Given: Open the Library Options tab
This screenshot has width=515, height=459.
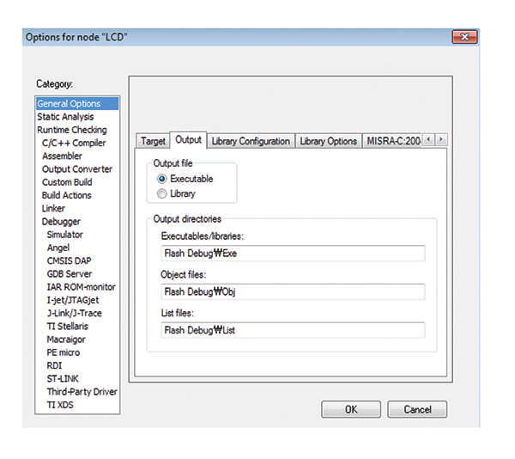Looking at the screenshot, I should (x=328, y=141).
